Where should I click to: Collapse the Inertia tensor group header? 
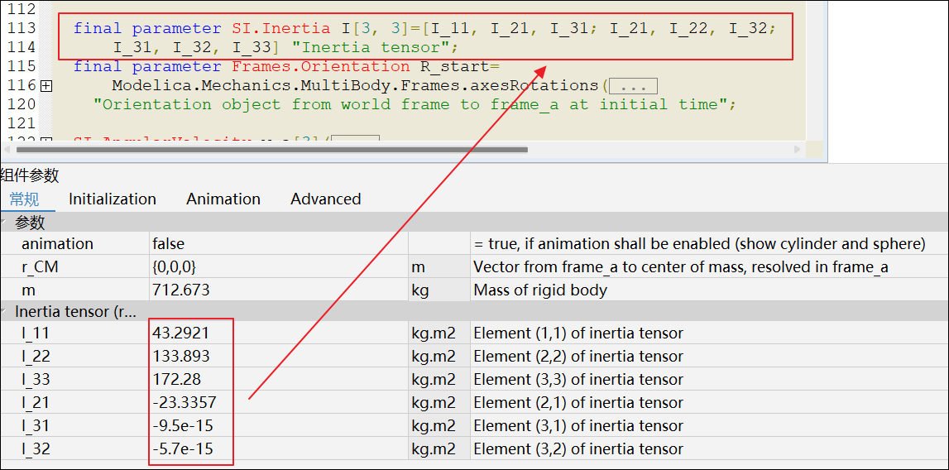[x=5, y=312]
